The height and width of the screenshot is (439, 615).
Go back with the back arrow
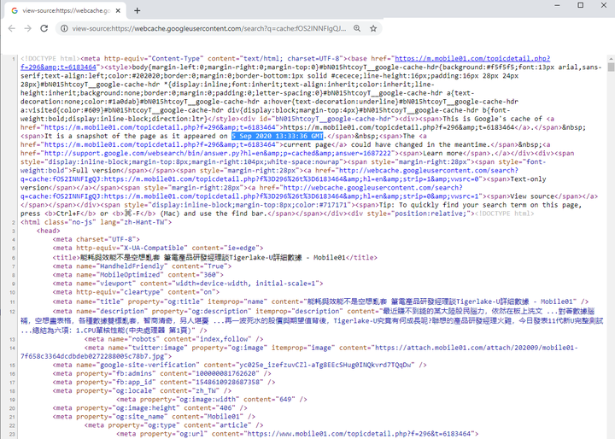[12, 29]
